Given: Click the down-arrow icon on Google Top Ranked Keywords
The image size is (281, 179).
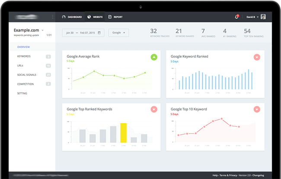Looking at the screenshot, I should pos(154,110).
